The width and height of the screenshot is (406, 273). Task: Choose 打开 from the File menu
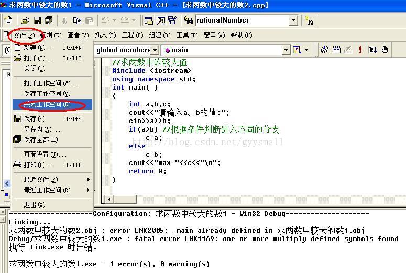[x=52, y=58]
